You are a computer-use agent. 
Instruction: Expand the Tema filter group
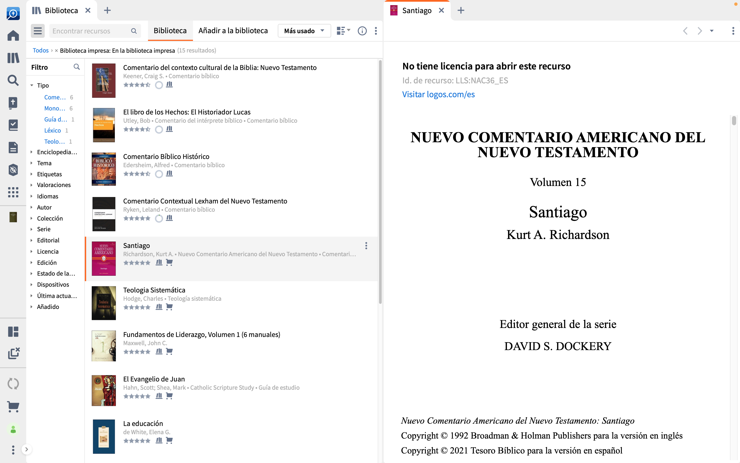(32, 163)
